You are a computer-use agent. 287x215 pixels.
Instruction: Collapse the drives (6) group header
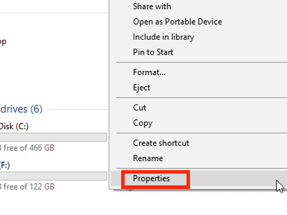pos(21,109)
